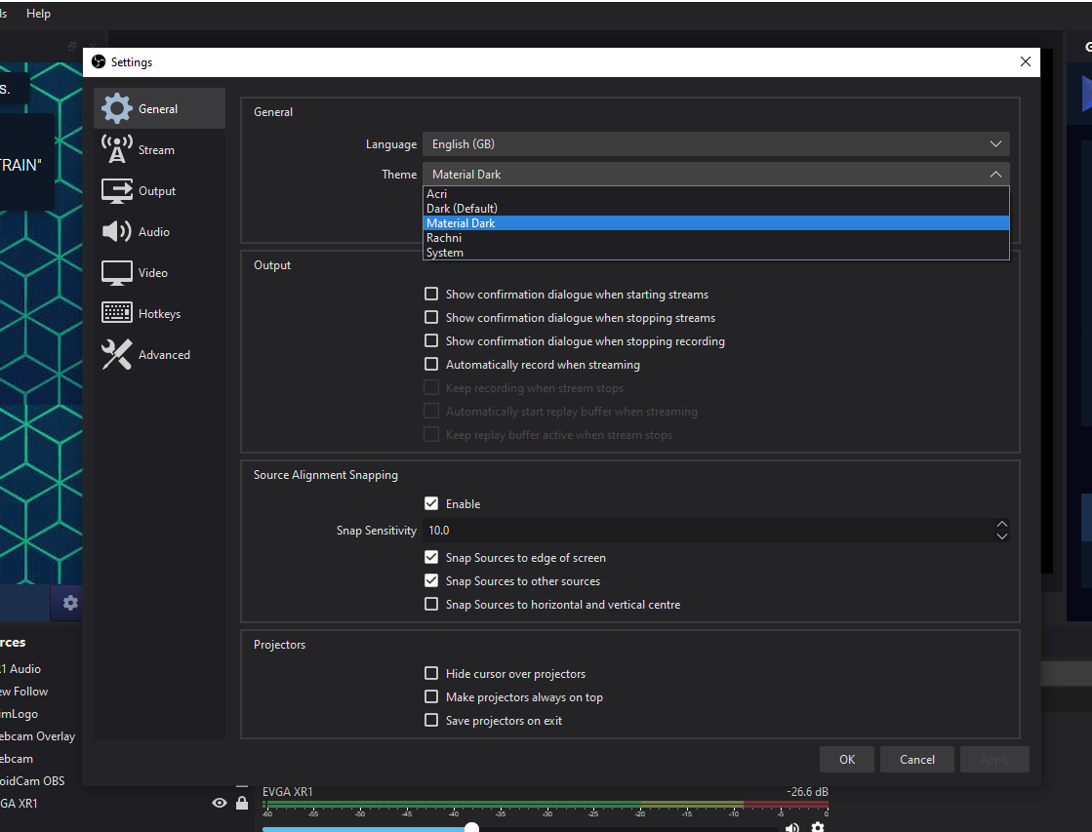1092x832 pixels.
Task: Unlock the GA XR1 source via lock icon
Action: 242,803
